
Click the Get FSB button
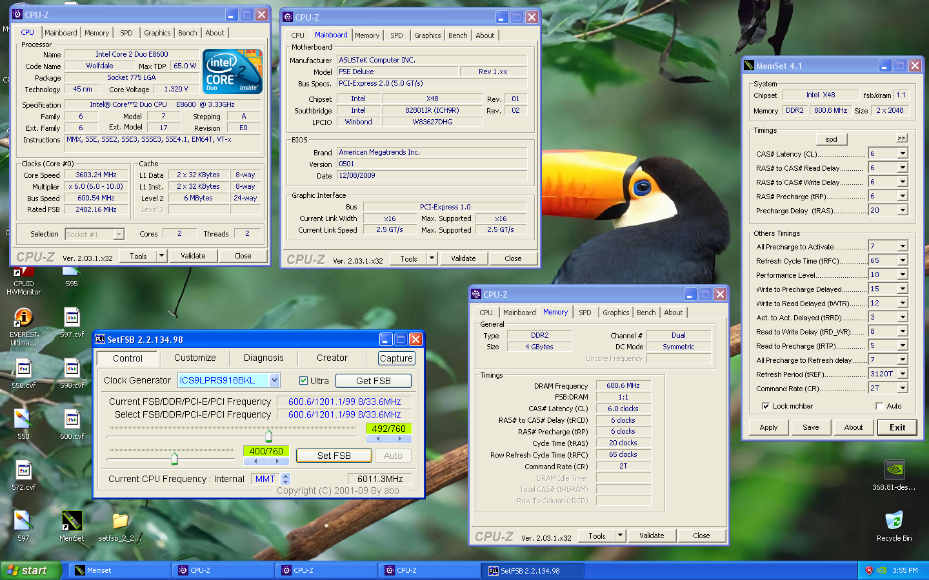[374, 381]
